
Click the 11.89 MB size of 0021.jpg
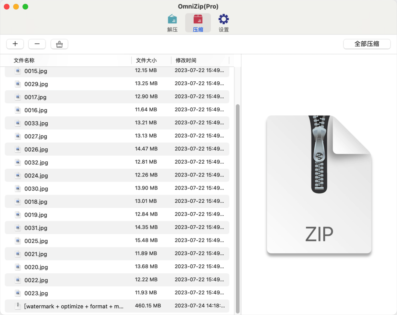[x=146, y=253]
